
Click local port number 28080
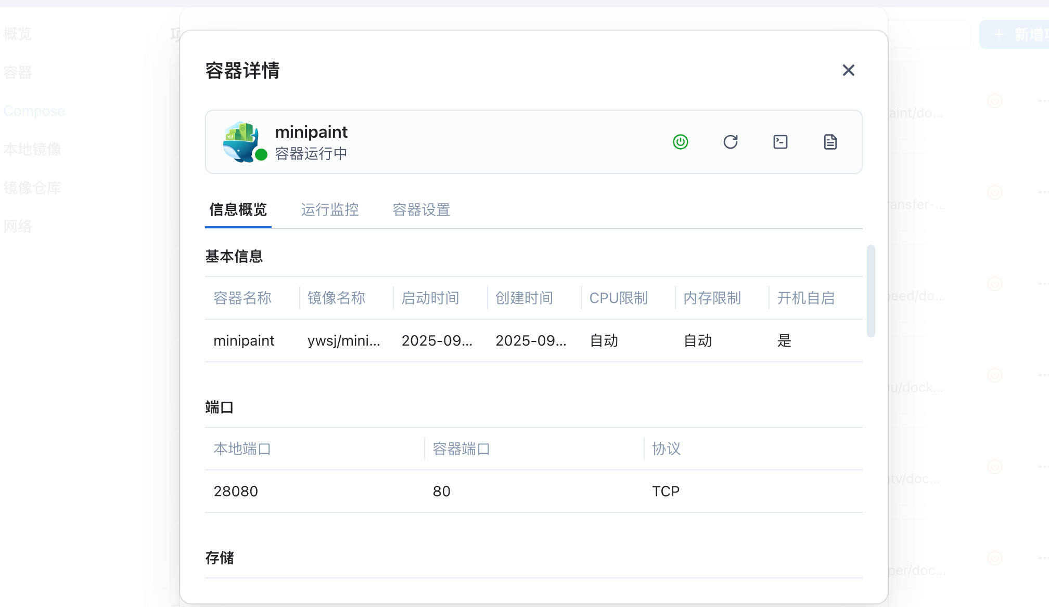(236, 491)
